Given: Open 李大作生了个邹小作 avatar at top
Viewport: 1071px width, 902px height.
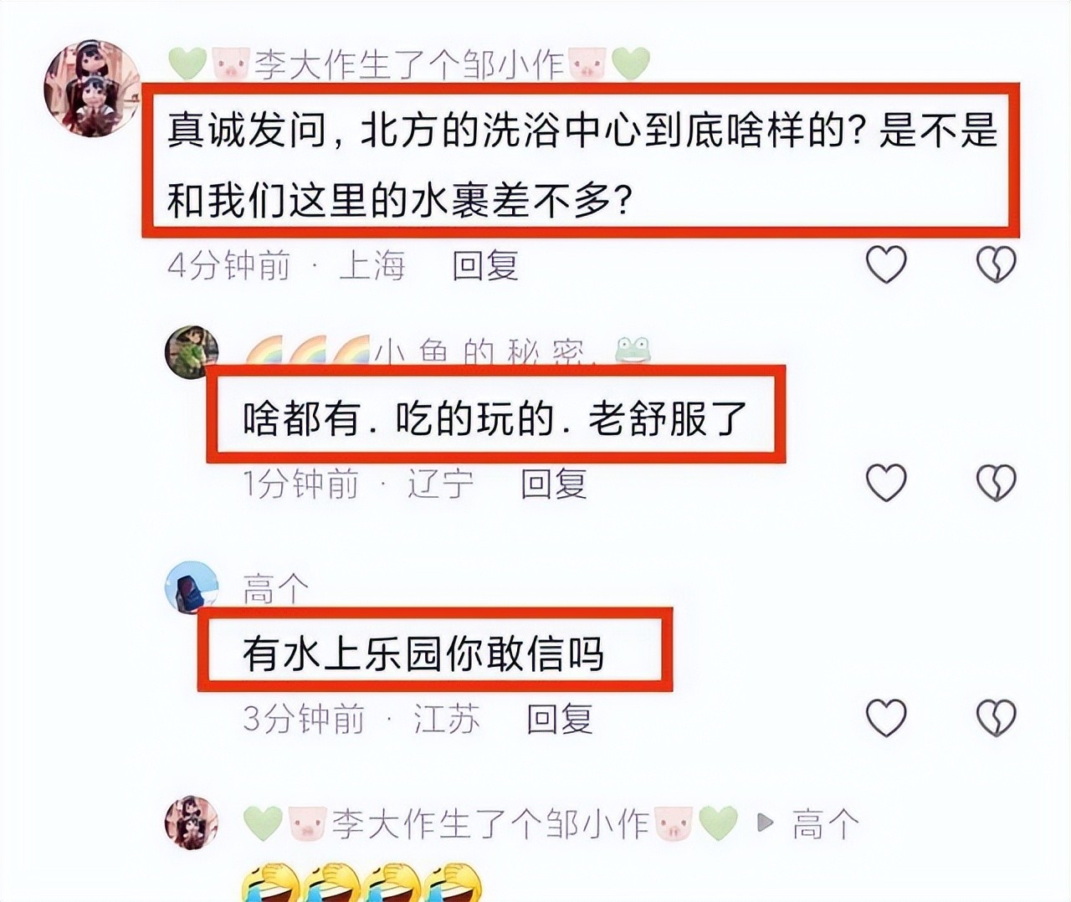Looking at the screenshot, I should point(92,88).
